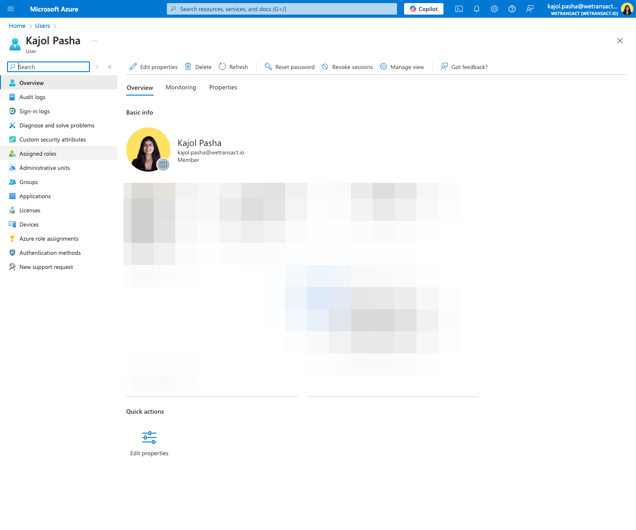Open the Help question mark icon
Image resolution: width=636 pixels, height=530 pixels.
pos(512,9)
